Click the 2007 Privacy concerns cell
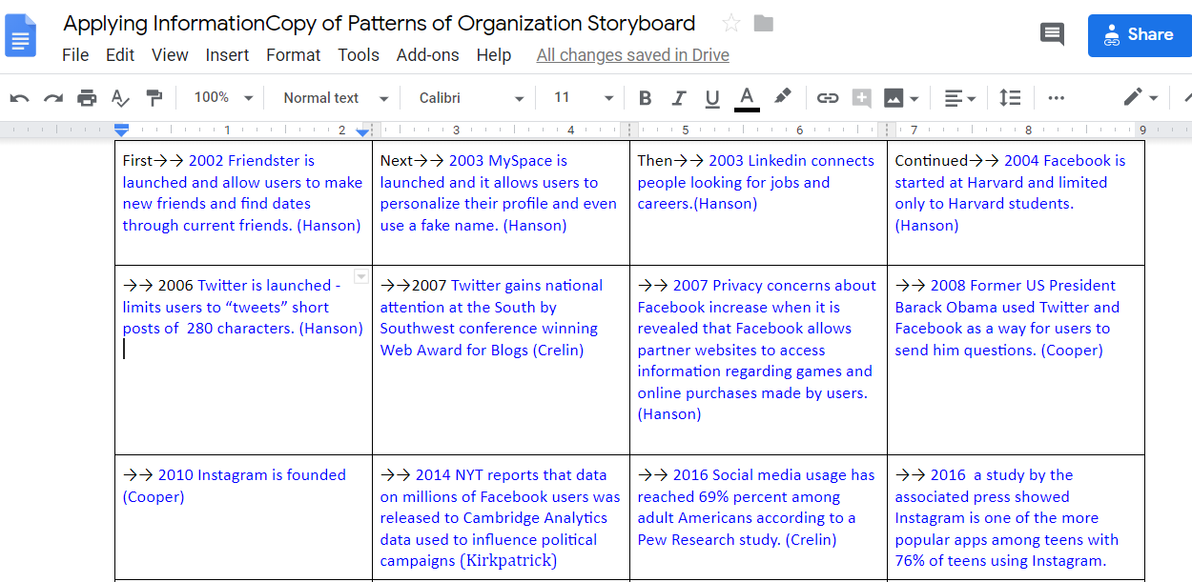The image size is (1192, 582). click(x=757, y=350)
